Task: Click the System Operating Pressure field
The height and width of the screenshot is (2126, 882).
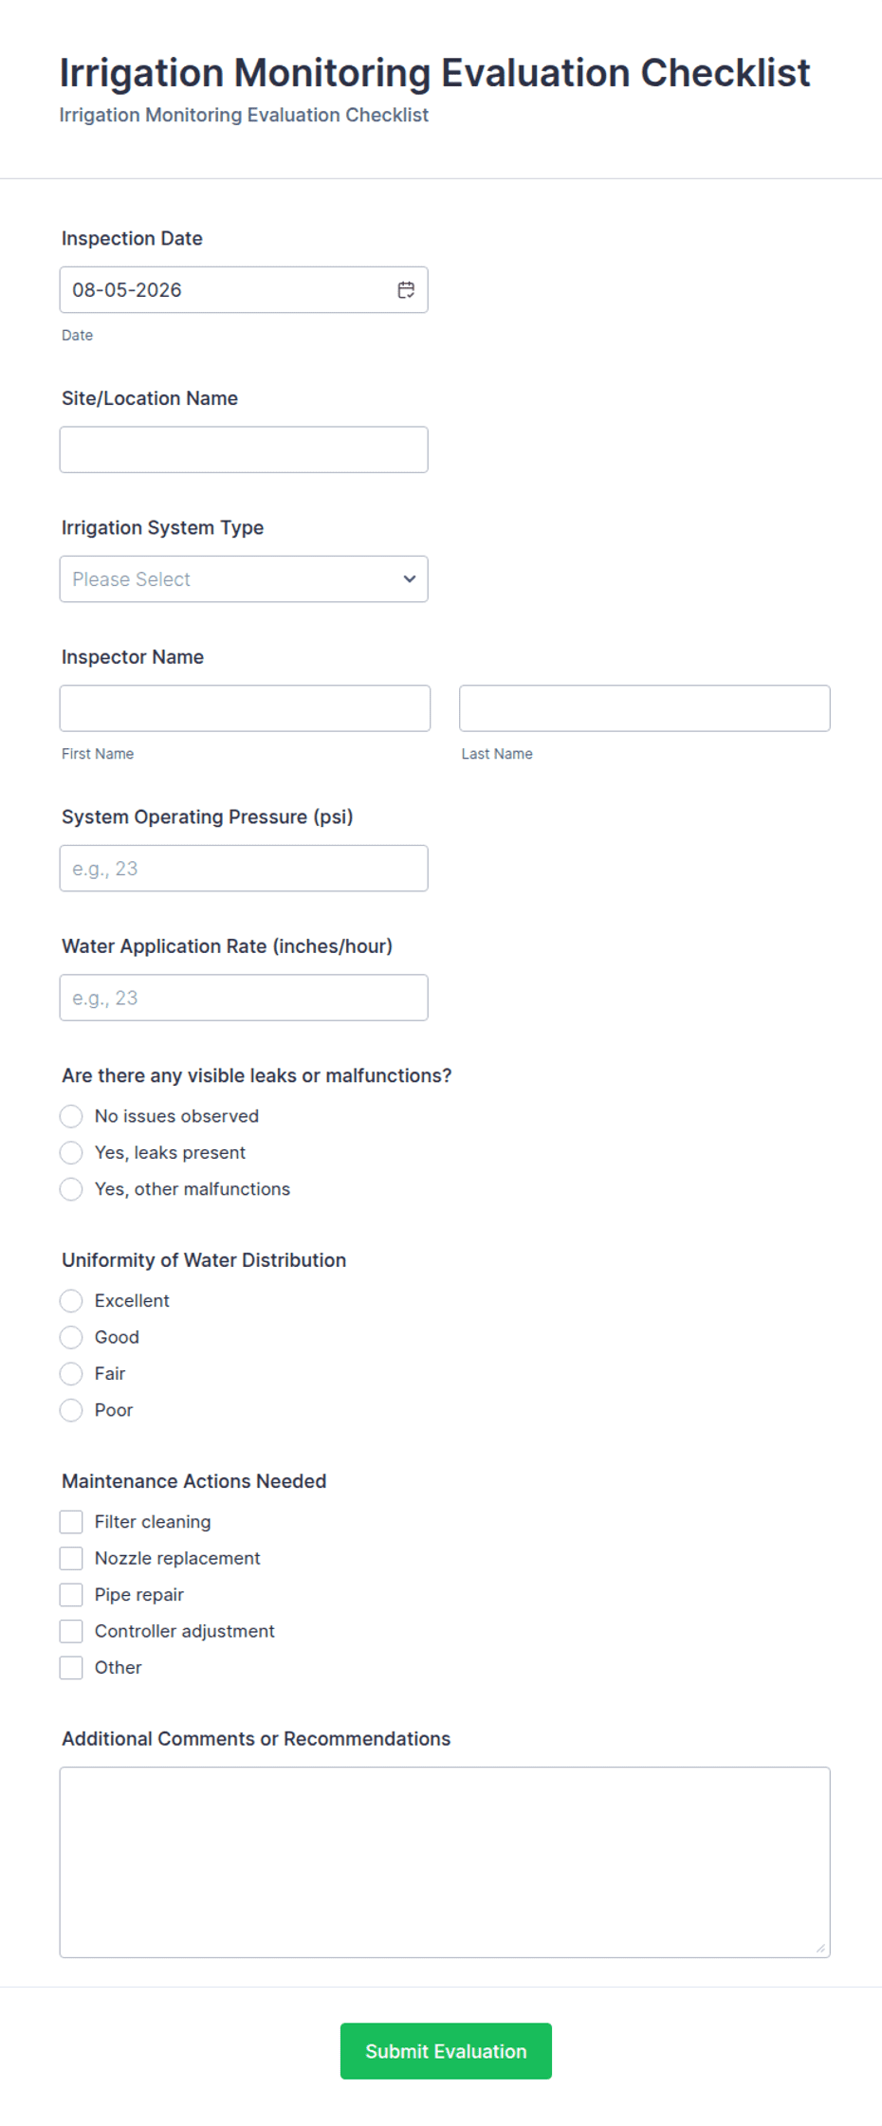Action: click(244, 869)
